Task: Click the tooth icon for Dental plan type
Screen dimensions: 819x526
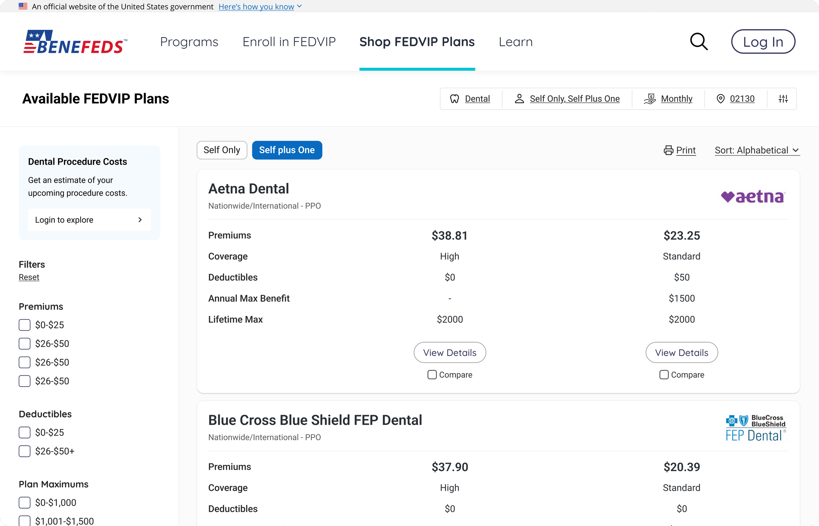Action: [454, 99]
